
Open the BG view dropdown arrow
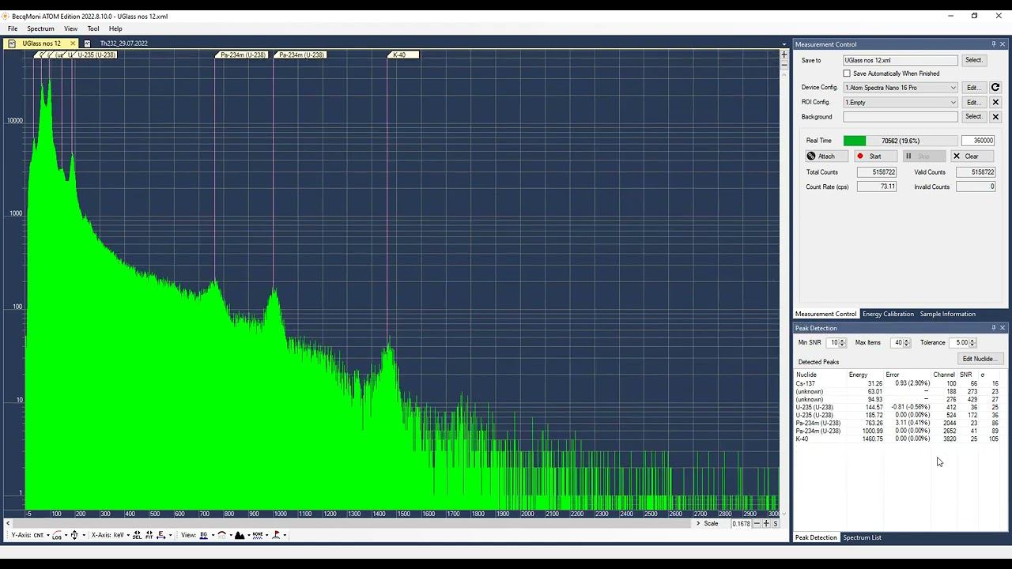212,535
